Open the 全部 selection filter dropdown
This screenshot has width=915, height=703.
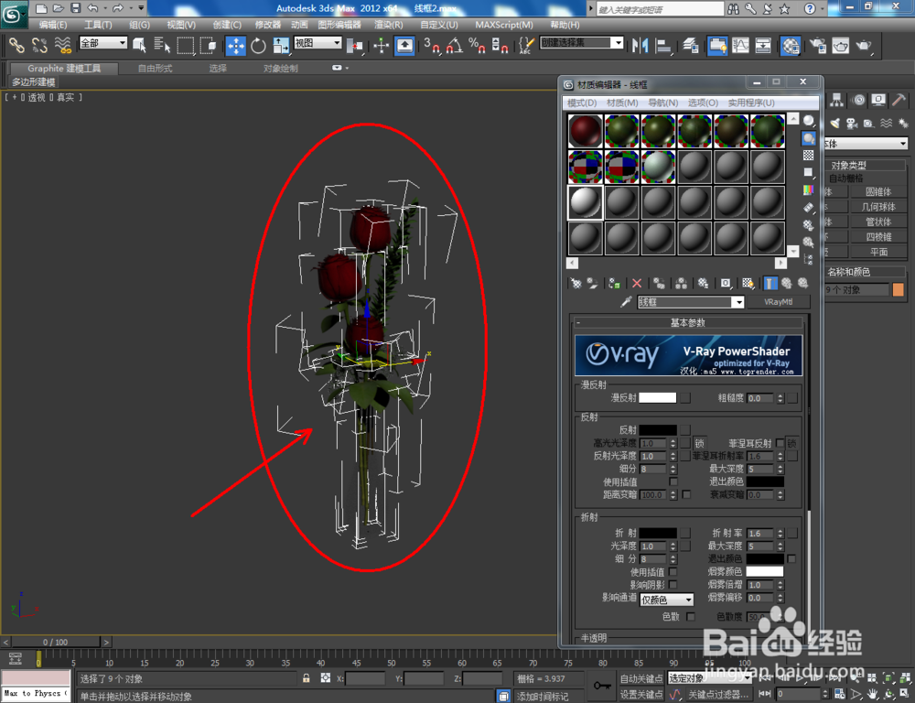103,43
